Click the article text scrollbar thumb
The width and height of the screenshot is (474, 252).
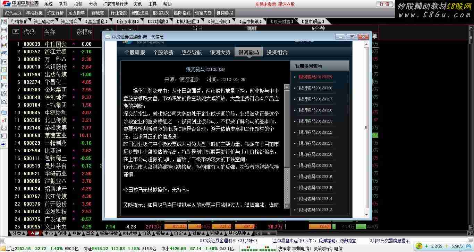[287, 129]
